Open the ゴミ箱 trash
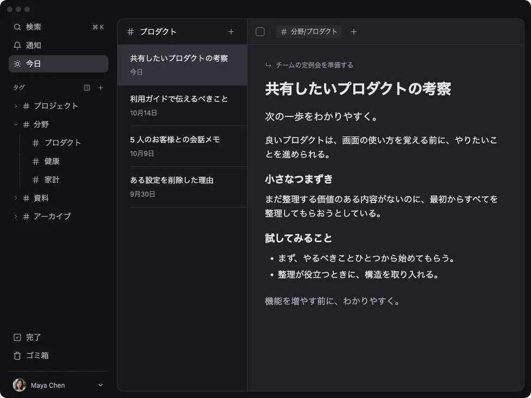531x398 pixels. [x=59, y=355]
